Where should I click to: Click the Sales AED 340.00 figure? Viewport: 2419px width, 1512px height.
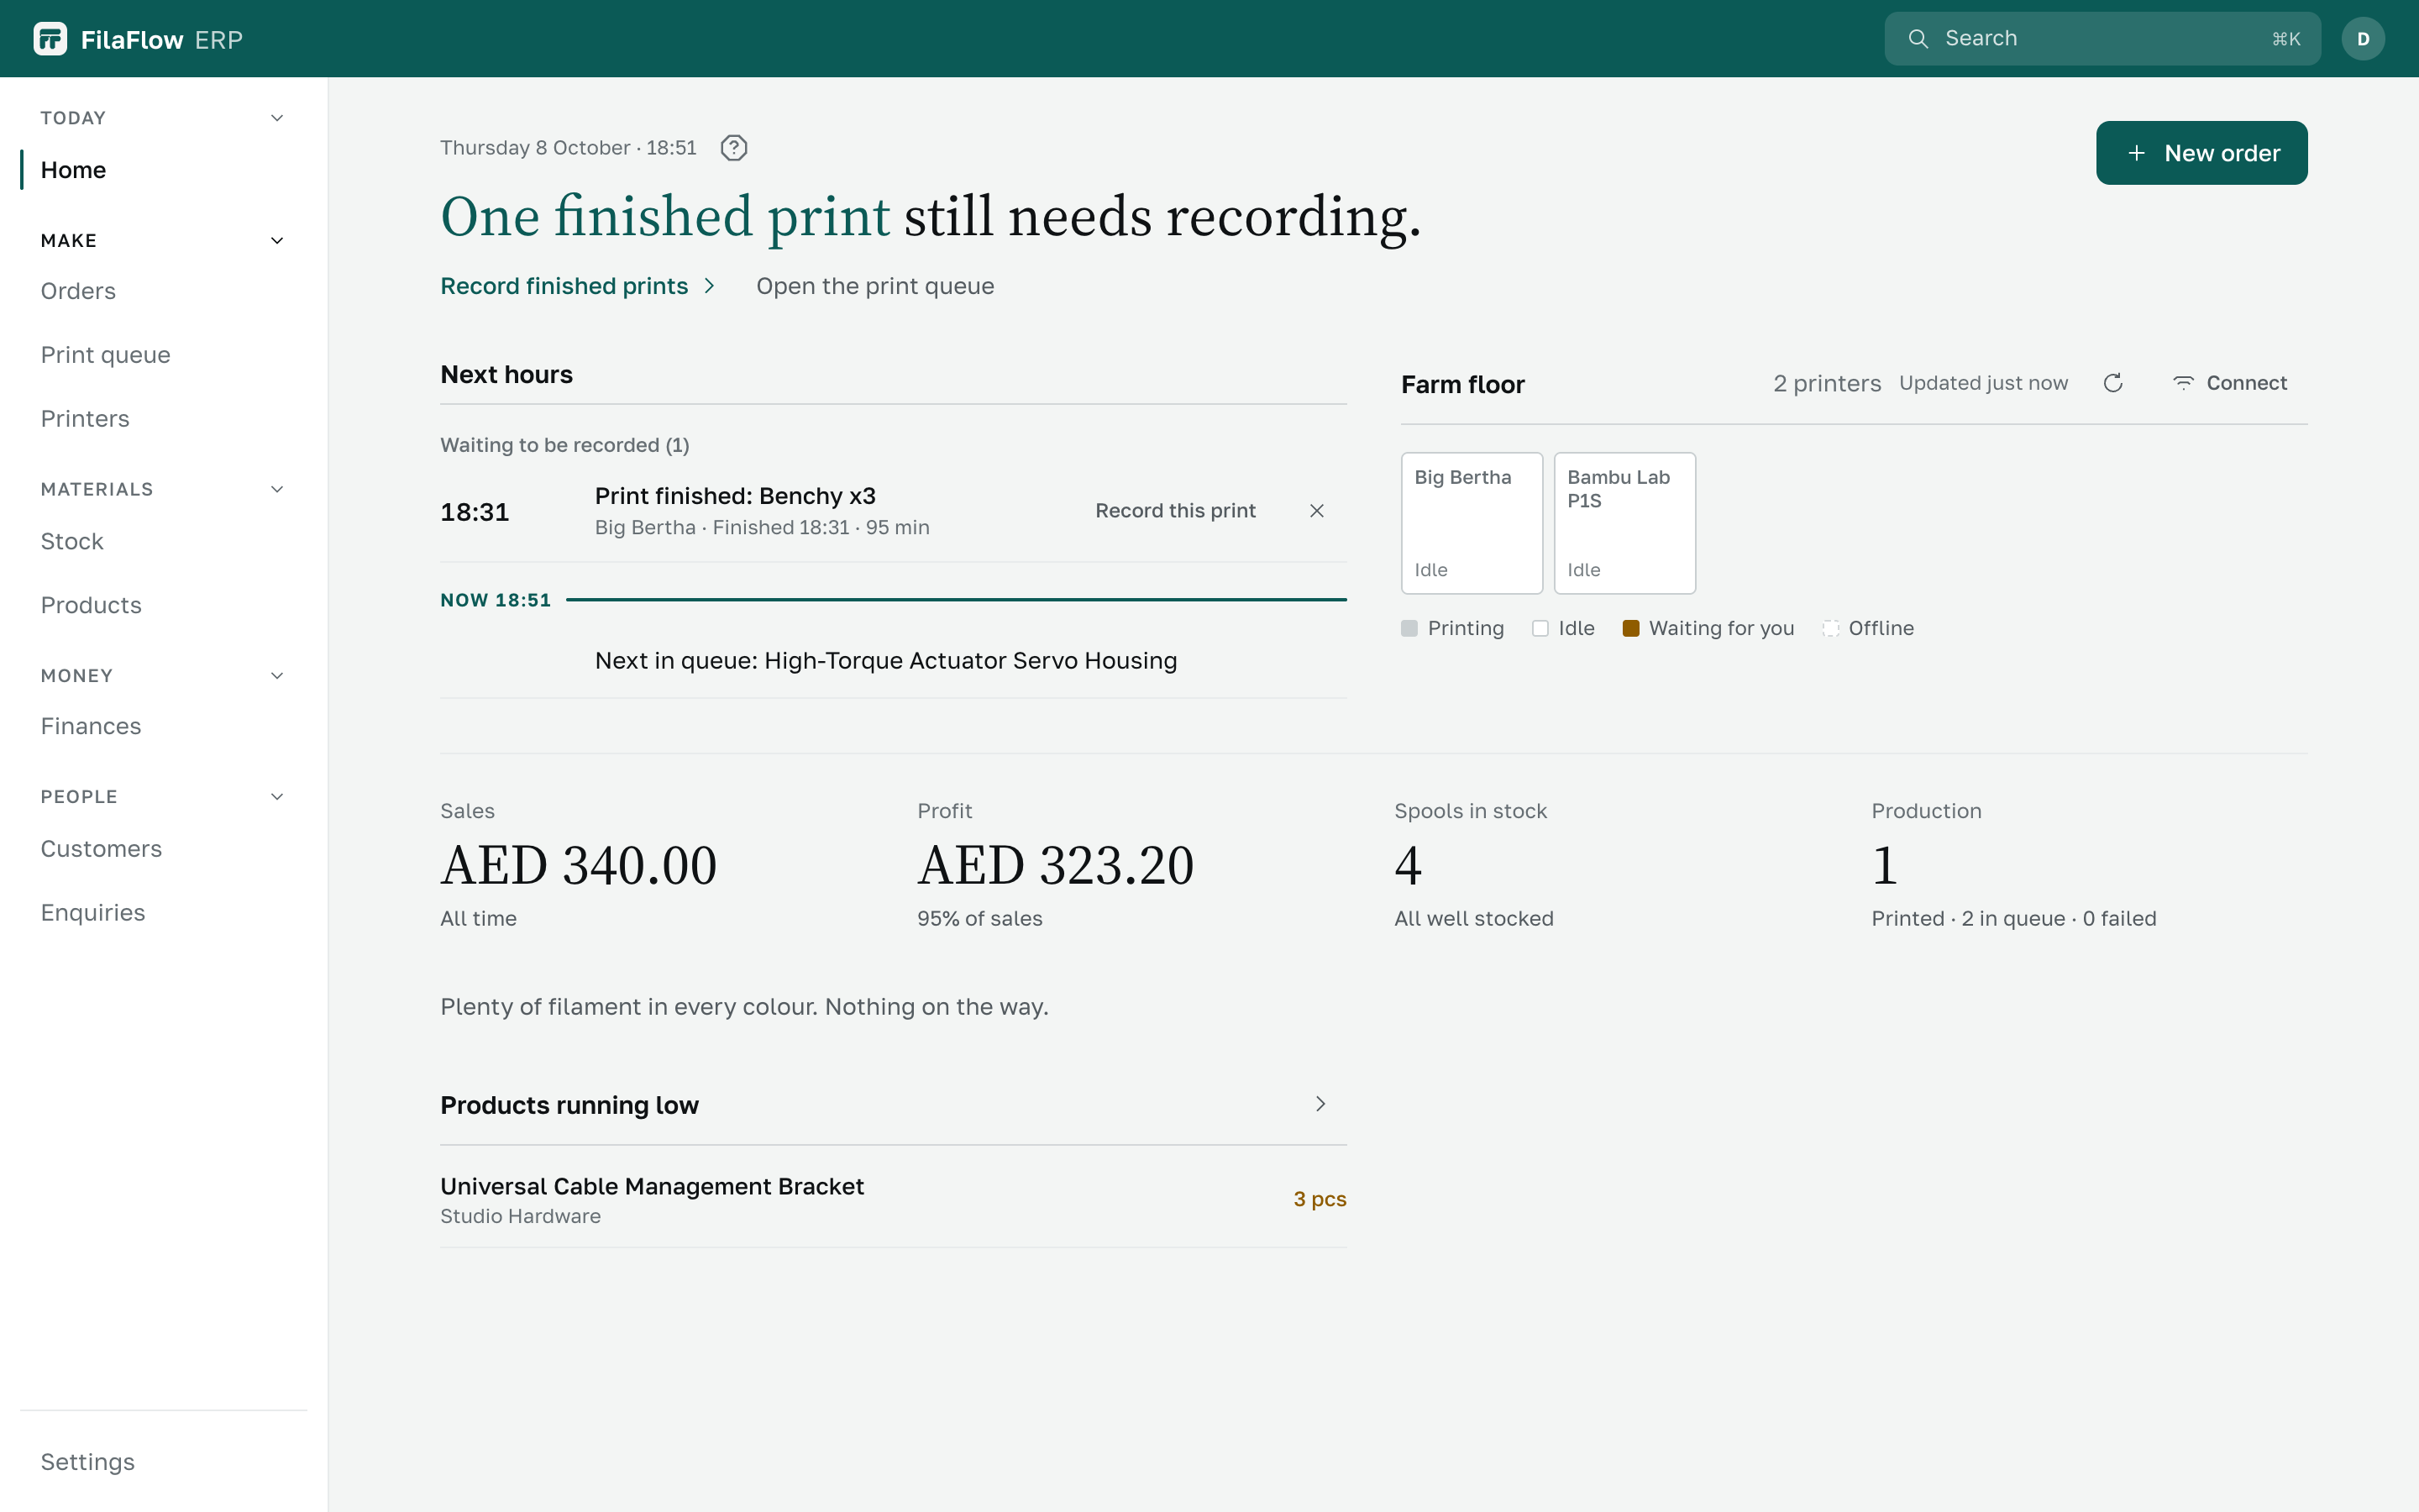tap(579, 865)
